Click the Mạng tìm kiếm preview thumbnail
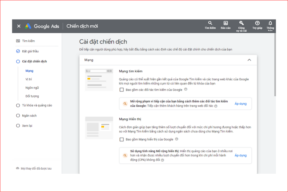Viewport: 288px width, 192px height. 99,80
